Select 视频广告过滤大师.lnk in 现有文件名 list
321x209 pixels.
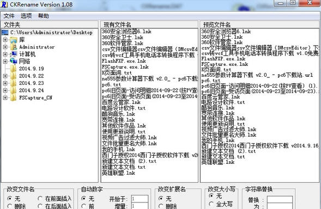(129, 137)
